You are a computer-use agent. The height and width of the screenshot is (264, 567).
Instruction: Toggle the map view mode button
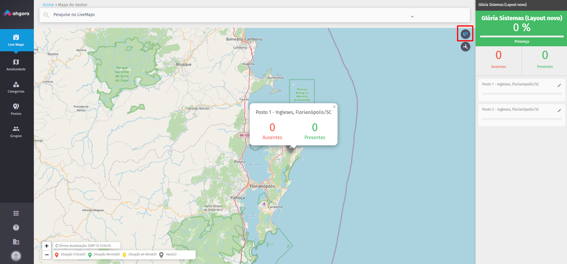(465, 34)
